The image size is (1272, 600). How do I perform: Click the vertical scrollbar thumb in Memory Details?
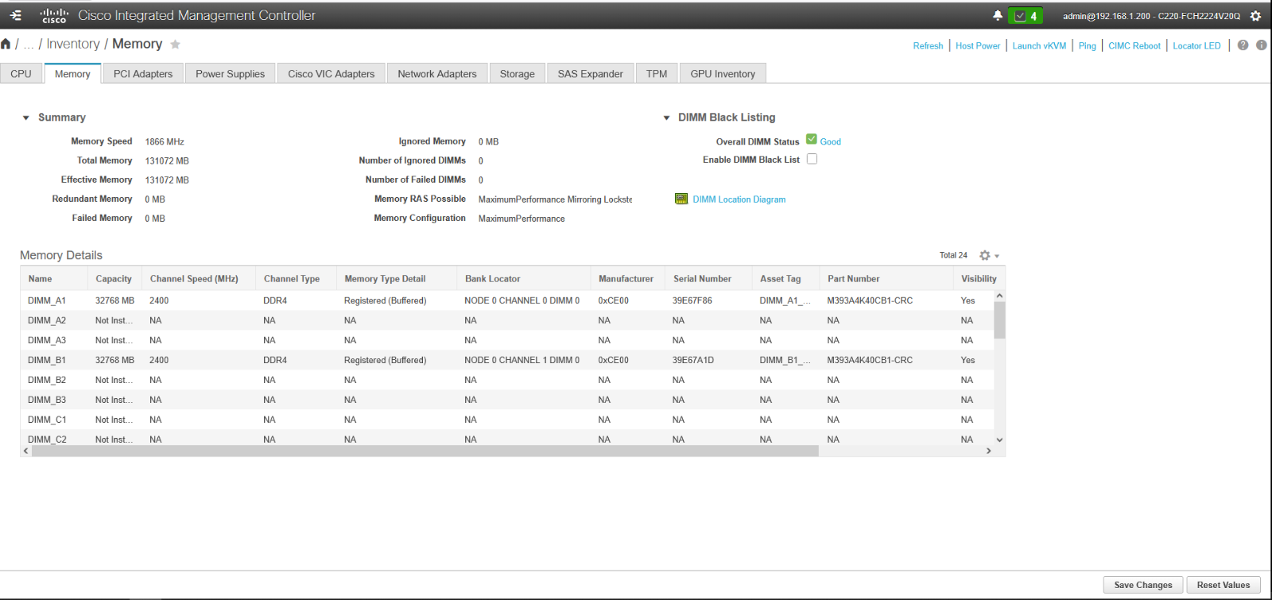click(x=999, y=320)
